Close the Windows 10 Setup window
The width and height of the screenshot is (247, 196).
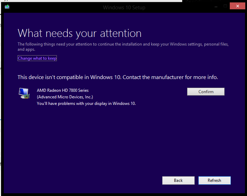[x=238, y=6]
